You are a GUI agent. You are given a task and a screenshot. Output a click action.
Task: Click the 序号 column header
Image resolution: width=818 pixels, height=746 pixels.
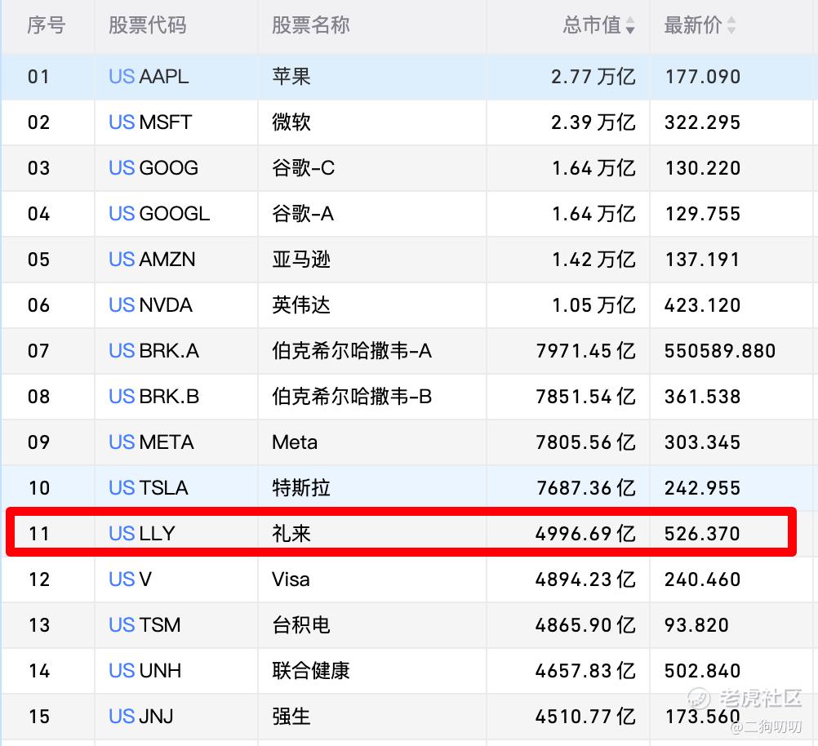[x=43, y=25]
